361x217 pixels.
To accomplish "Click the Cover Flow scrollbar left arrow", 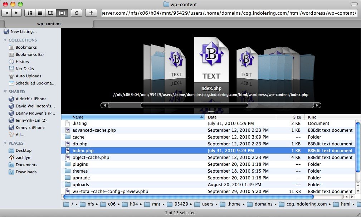I will pos(105,105).
